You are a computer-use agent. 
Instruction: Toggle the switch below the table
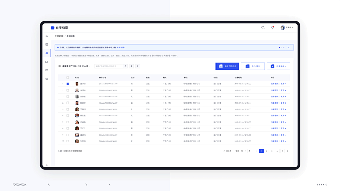pos(60,151)
